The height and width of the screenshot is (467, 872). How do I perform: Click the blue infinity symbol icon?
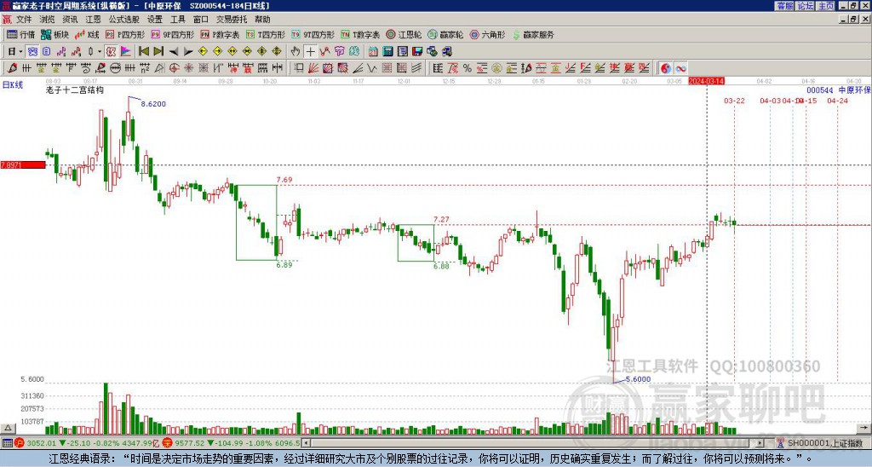[x=680, y=68]
